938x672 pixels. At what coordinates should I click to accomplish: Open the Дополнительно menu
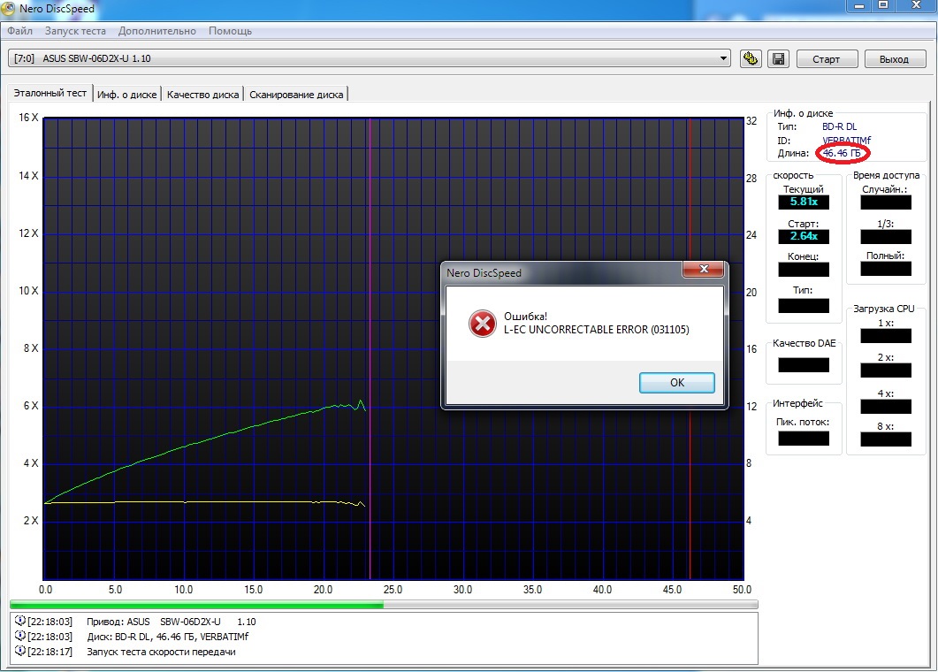point(157,31)
